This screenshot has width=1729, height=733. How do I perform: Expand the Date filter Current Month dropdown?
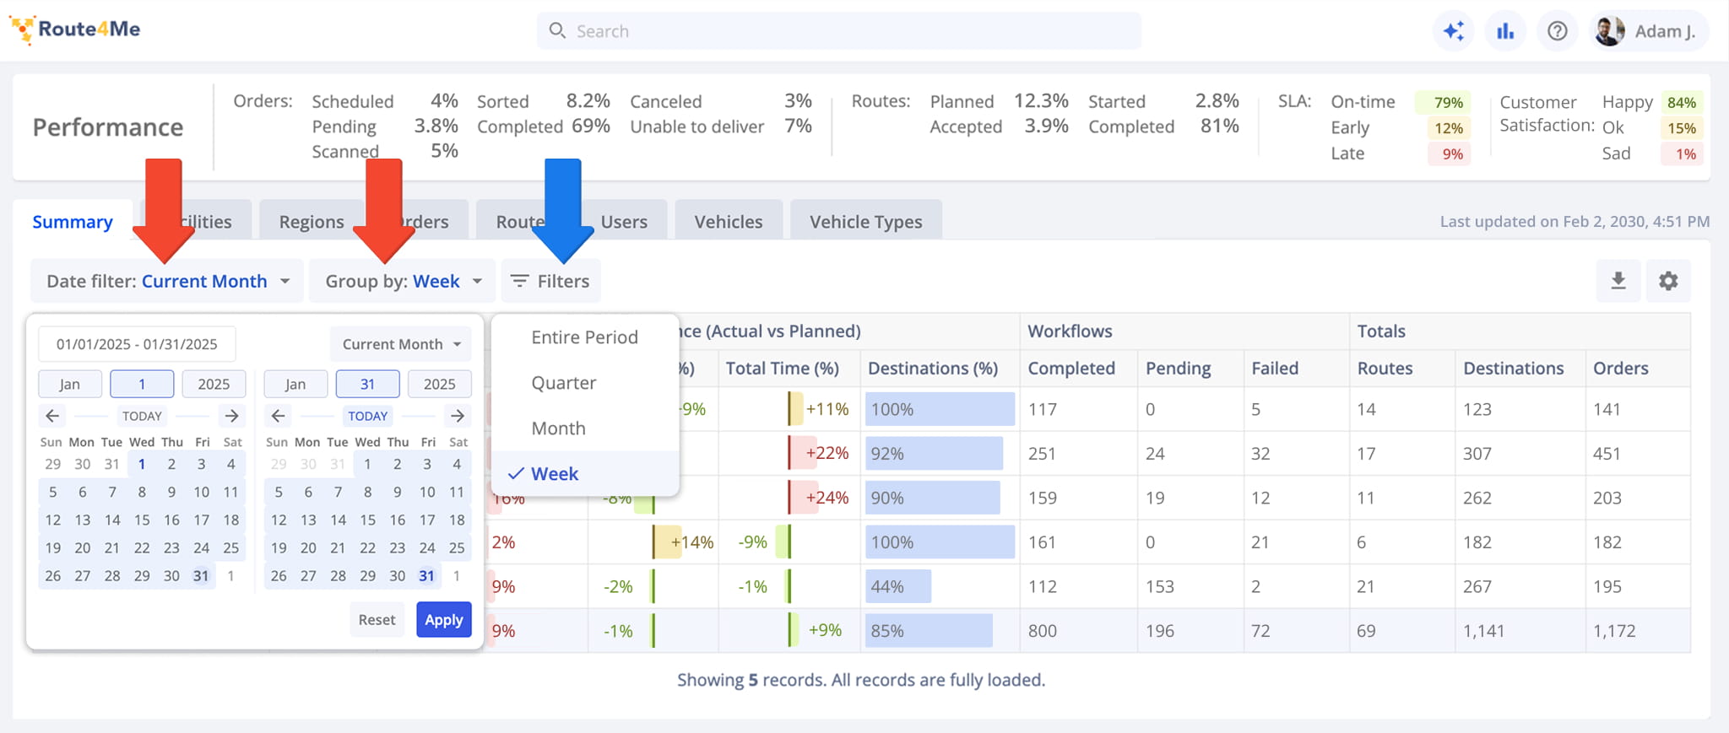tap(167, 281)
